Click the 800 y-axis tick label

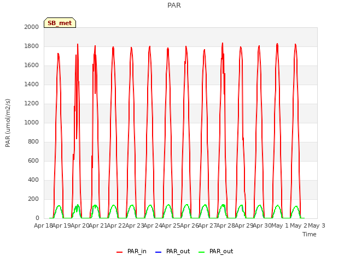coord(33,142)
